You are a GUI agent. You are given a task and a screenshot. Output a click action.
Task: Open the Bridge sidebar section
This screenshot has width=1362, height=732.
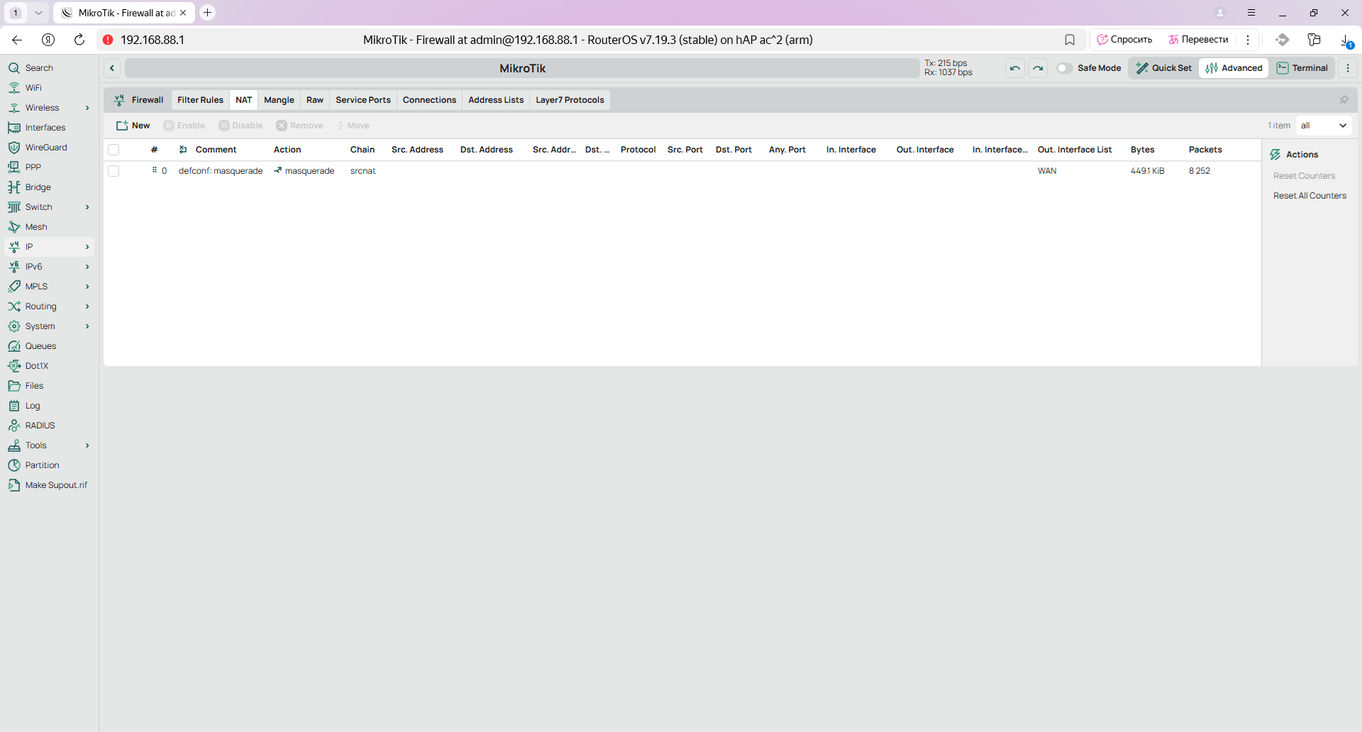pos(38,187)
